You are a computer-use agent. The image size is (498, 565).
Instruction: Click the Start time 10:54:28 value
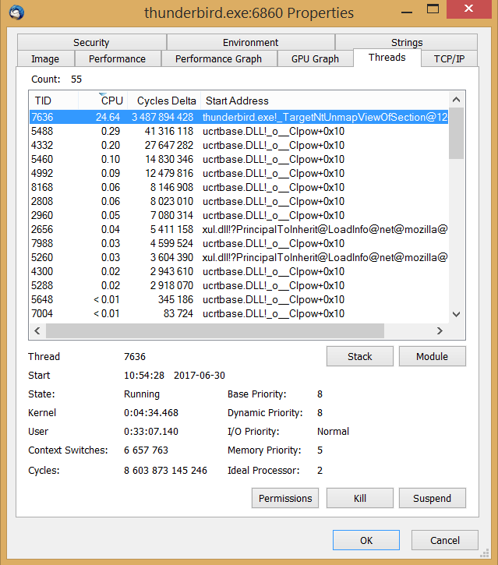(143, 375)
